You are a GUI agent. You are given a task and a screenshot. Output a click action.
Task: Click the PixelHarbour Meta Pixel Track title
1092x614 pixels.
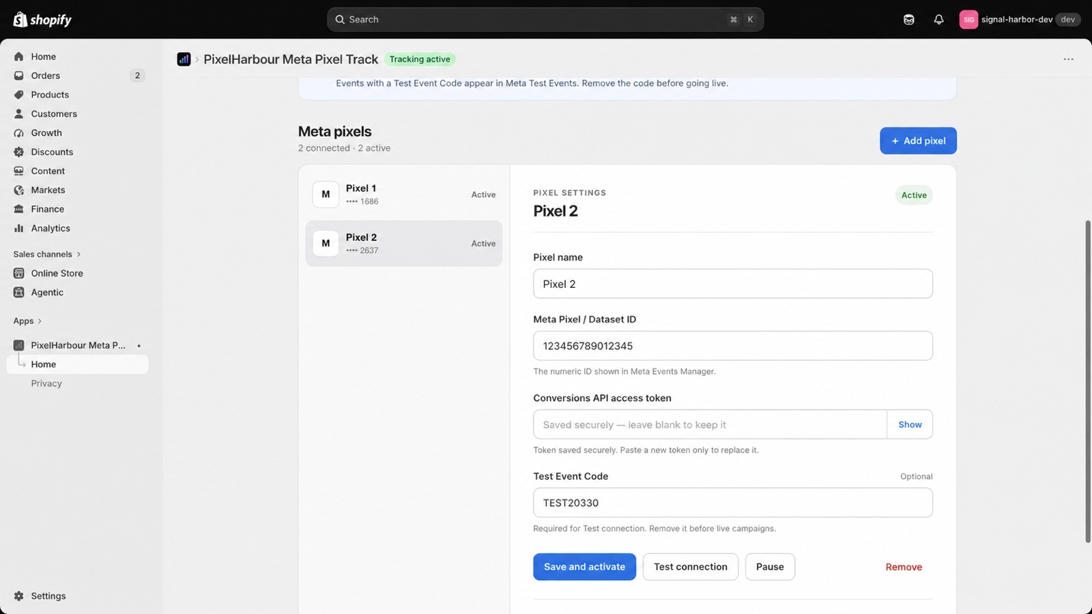(x=291, y=59)
